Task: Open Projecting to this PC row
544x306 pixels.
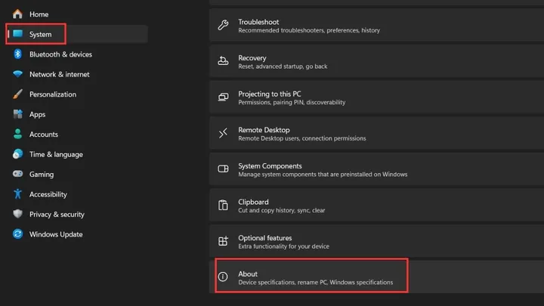Action: tap(377, 97)
